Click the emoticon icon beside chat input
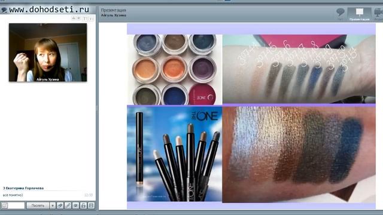This screenshot has width=383, height=215. pos(4,205)
